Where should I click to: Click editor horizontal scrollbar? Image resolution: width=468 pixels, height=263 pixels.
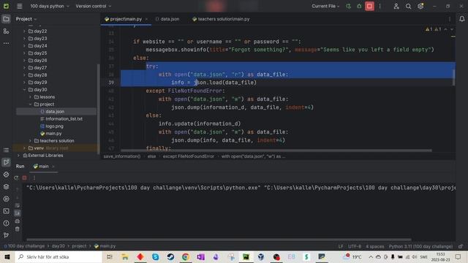click(276, 150)
